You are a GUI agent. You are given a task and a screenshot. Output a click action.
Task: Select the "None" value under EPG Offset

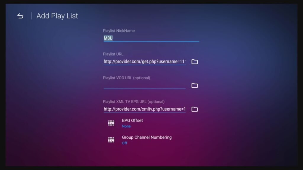(126, 126)
